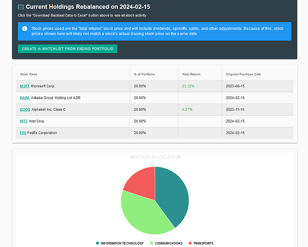Toggle Transports legend swatch

[190, 243]
